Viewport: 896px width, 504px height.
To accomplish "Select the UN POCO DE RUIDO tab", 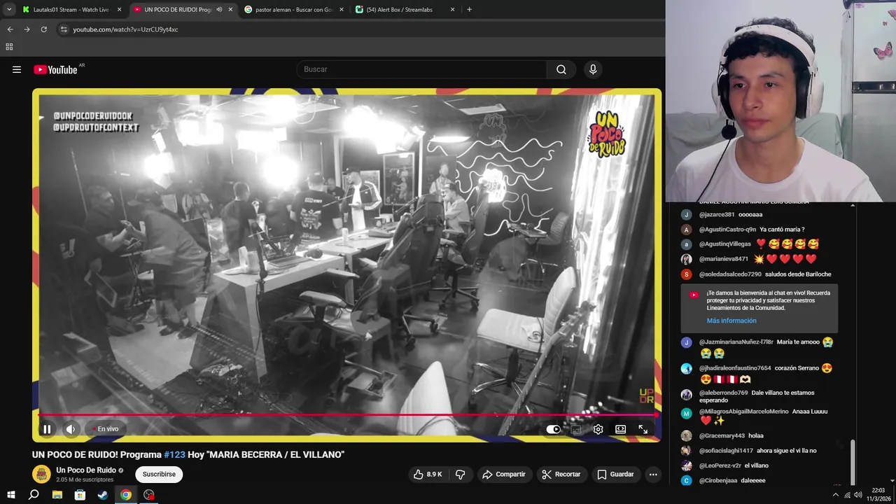I will 178,10.
